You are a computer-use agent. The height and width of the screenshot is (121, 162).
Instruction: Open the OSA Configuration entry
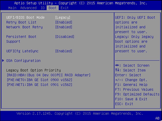pyautogui.click(x=23, y=61)
